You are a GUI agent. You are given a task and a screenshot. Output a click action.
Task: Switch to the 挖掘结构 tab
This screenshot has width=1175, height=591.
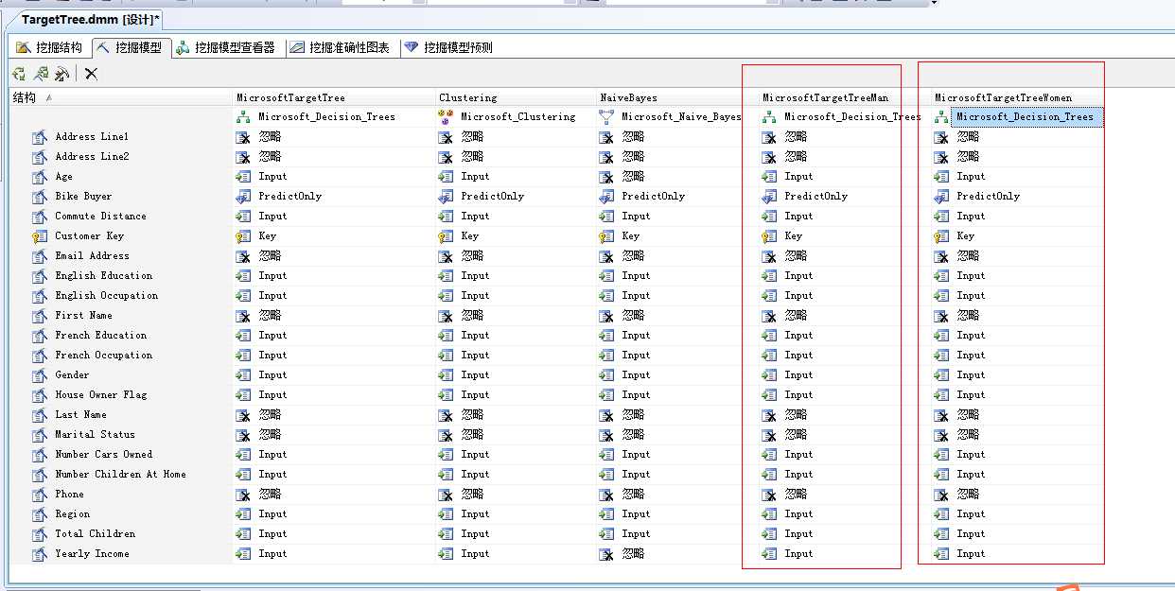tap(49, 47)
